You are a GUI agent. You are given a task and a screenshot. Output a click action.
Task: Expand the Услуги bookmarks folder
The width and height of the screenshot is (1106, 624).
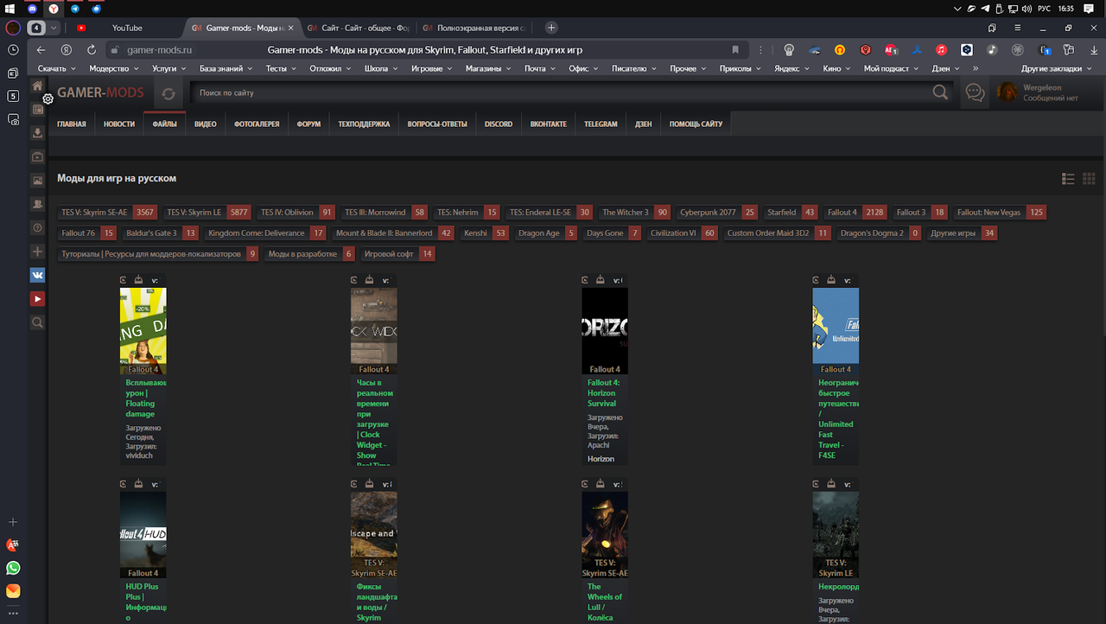click(x=168, y=68)
